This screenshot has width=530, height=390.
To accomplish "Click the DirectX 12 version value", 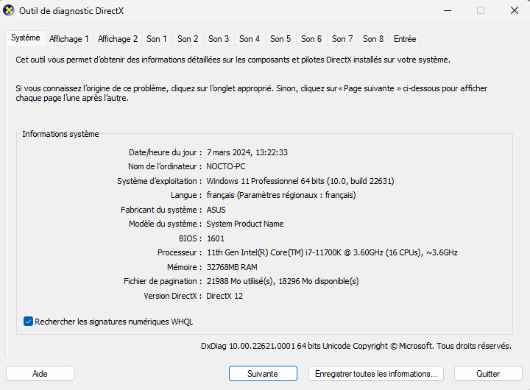I will [x=225, y=296].
